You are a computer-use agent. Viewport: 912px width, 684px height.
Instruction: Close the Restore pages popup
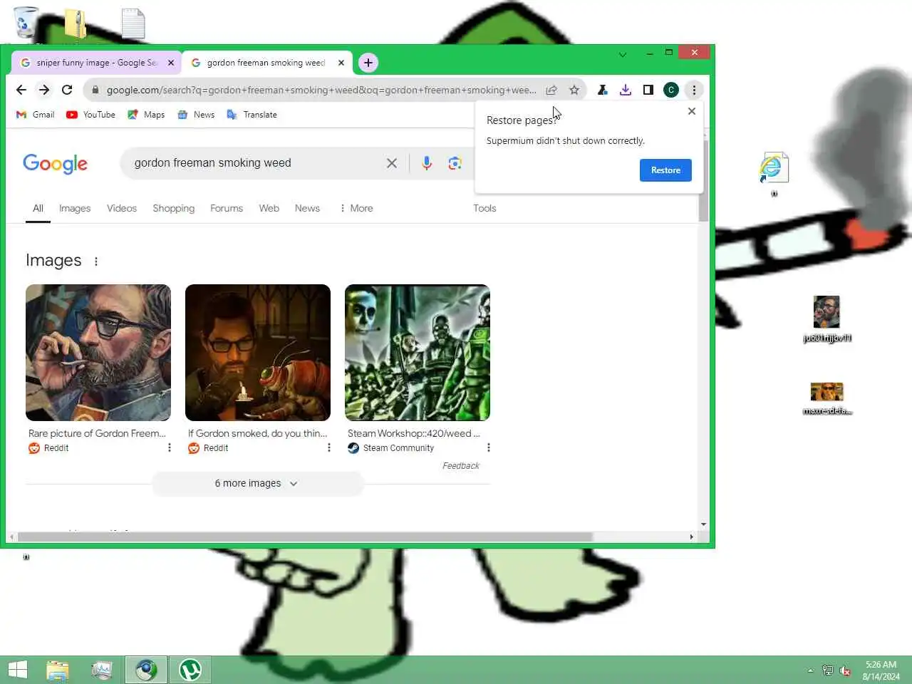(692, 111)
